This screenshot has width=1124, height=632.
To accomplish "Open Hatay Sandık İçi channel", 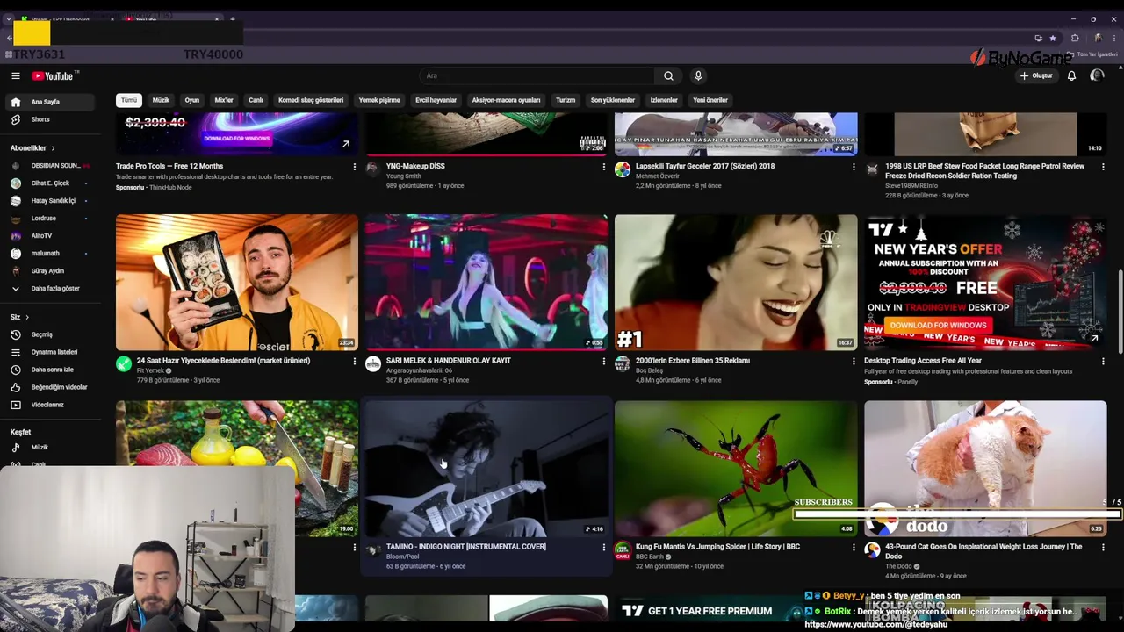I will pos(48,201).
